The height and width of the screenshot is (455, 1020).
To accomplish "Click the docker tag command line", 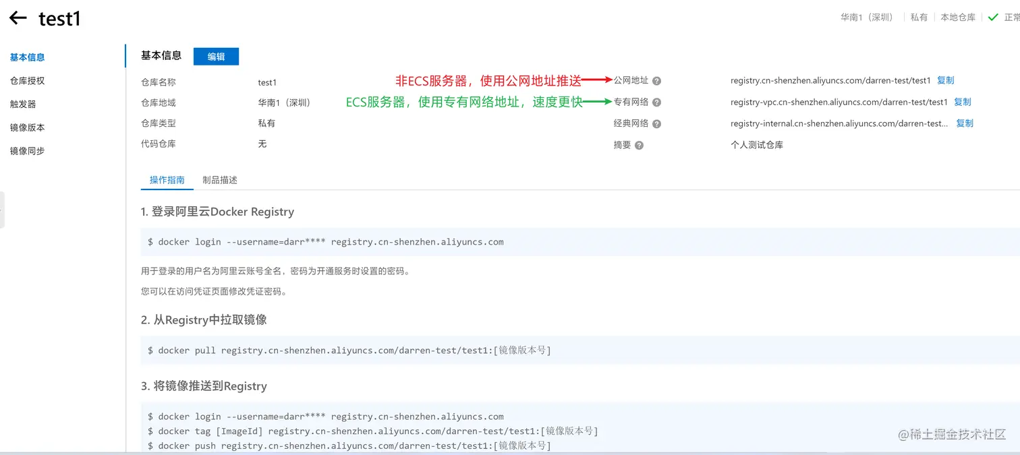I will pos(373,431).
